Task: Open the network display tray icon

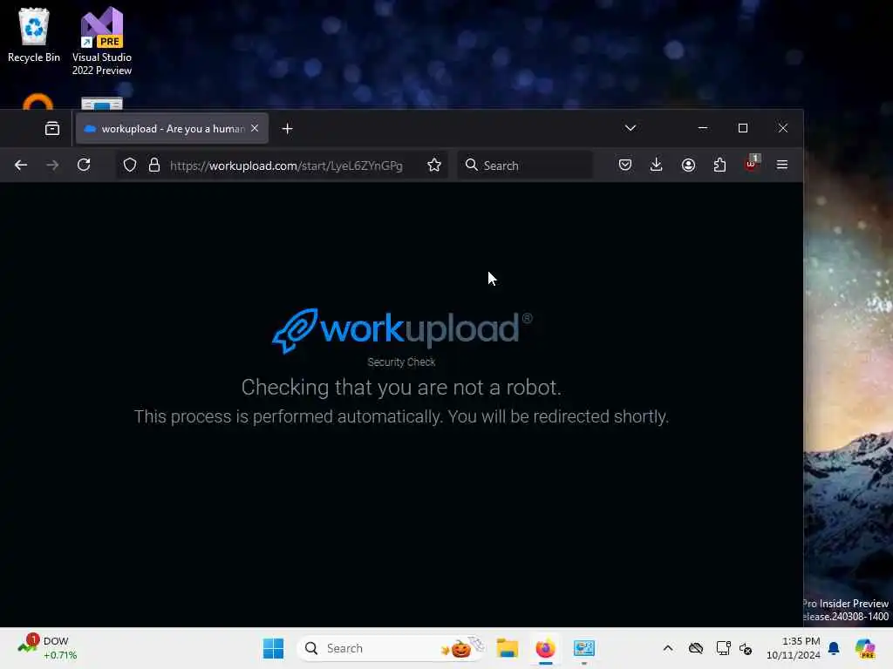Action: pos(723,648)
